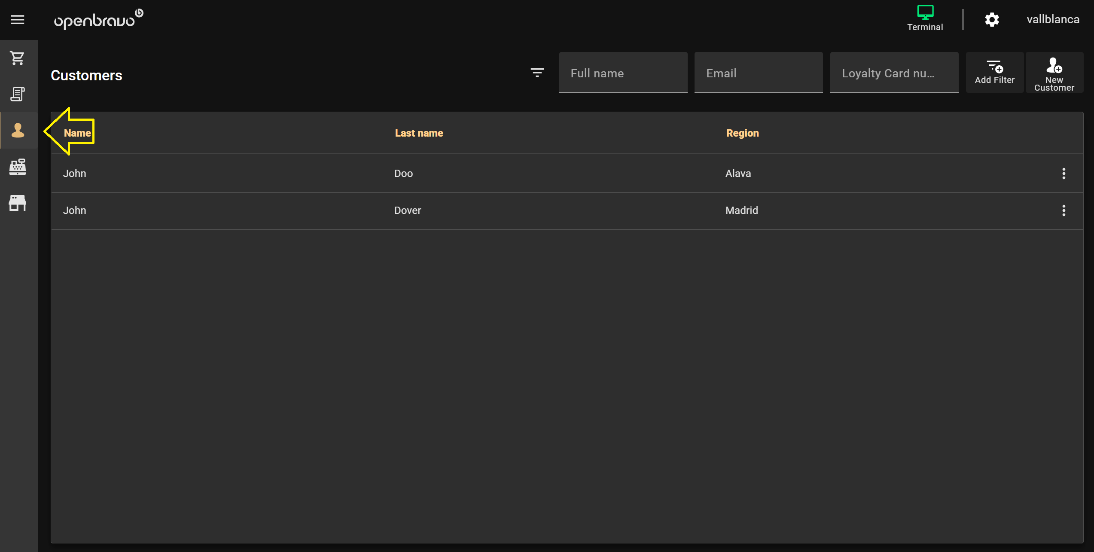Open the receipts orders sidebar icon
This screenshot has height=552, width=1094.
click(18, 94)
